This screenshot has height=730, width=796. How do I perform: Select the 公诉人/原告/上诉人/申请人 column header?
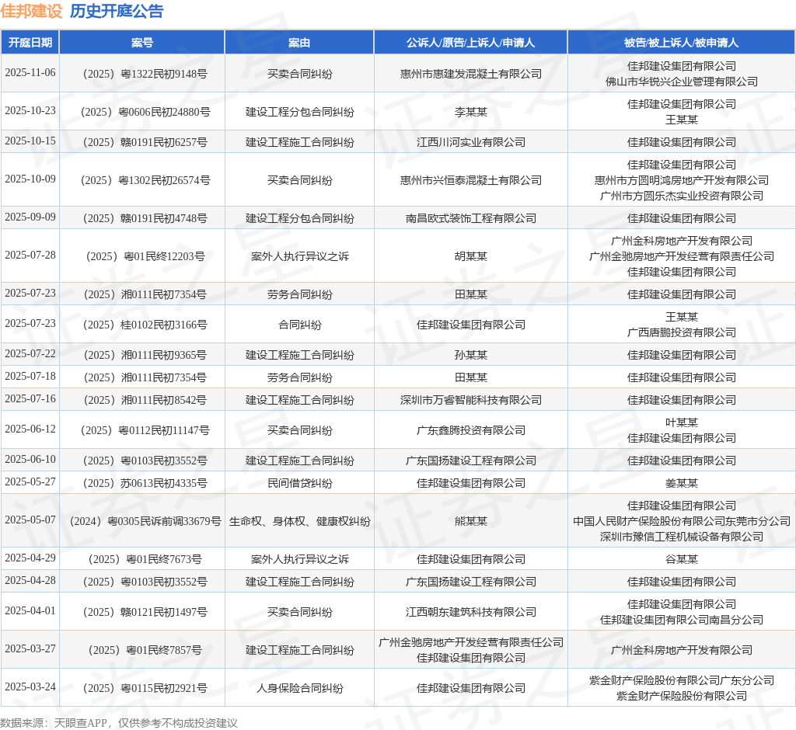pos(470,43)
